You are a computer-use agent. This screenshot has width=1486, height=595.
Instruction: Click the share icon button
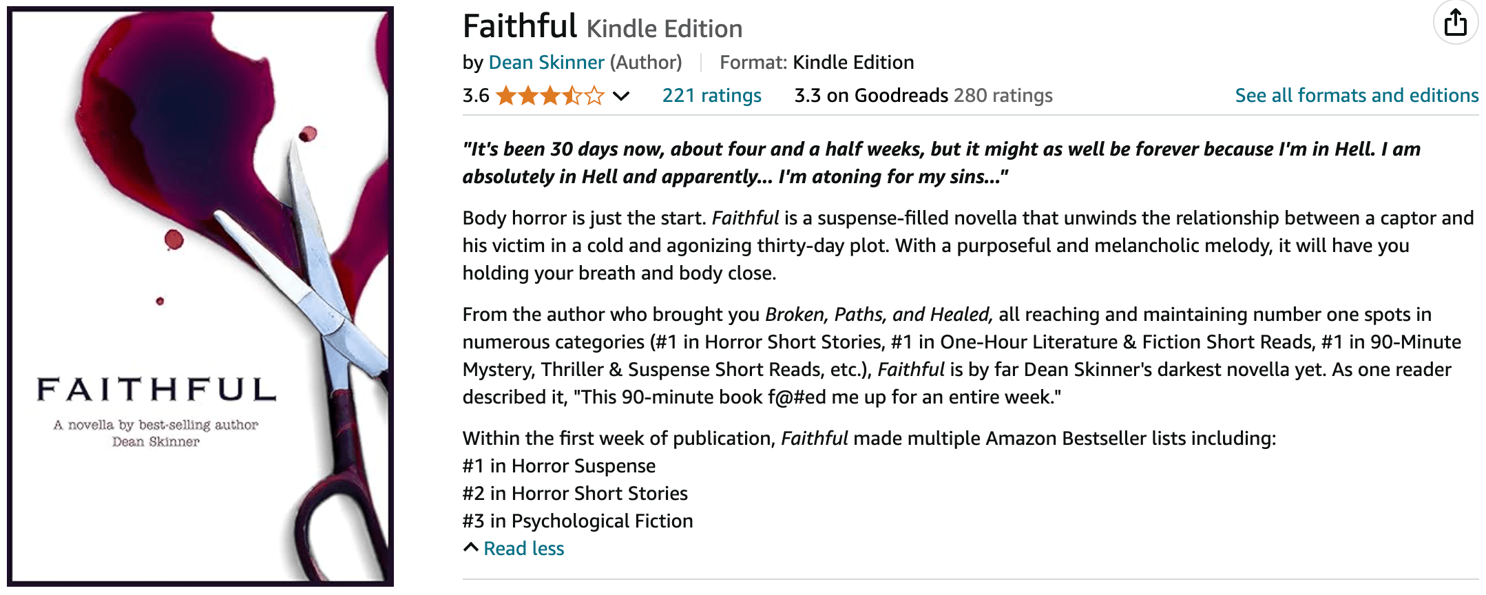pos(1455,23)
